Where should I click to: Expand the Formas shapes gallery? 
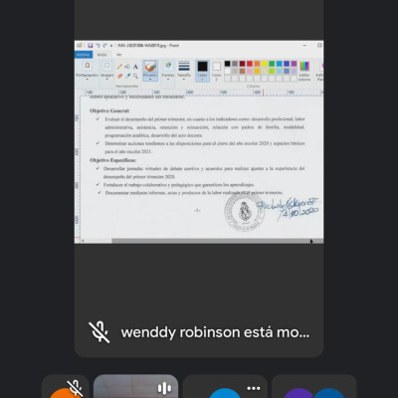(x=168, y=71)
